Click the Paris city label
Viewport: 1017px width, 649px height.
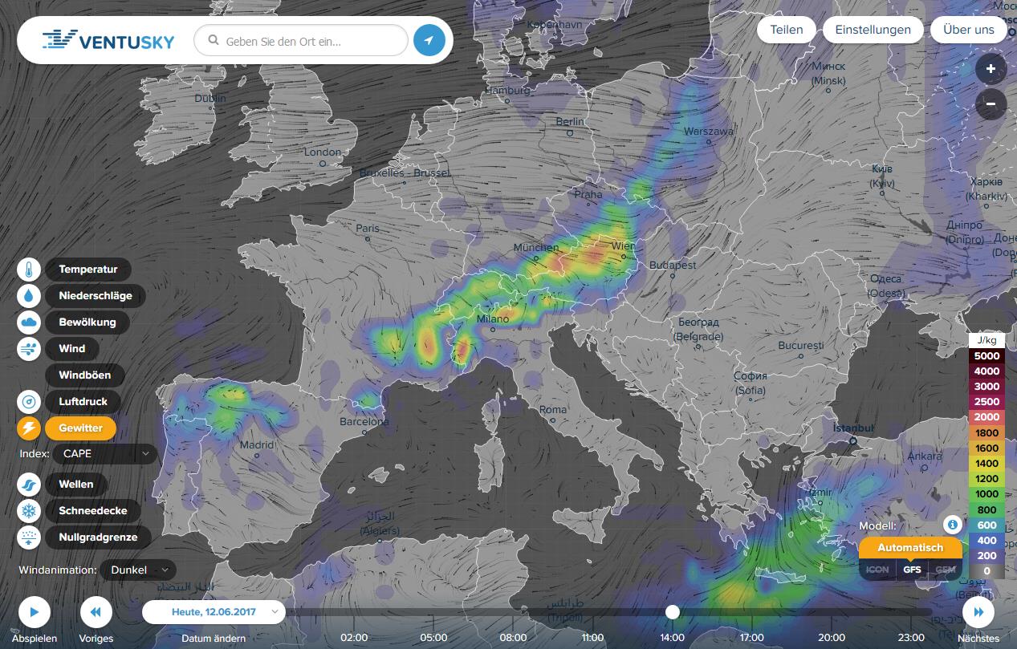[x=368, y=229]
